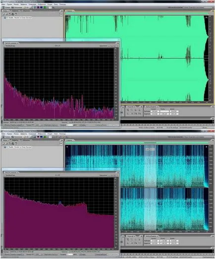Screen dimensions: 215x259
Task: Open the Эффекты tab in upper left panel
Action: pyautogui.click(x=15, y=11)
